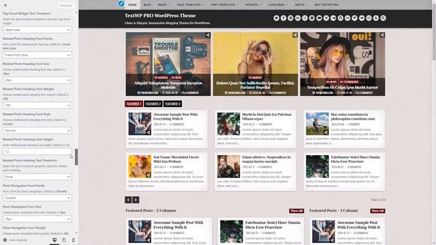Click the Pinterest social icon in header
The width and height of the screenshot is (436, 245).
point(291,18)
